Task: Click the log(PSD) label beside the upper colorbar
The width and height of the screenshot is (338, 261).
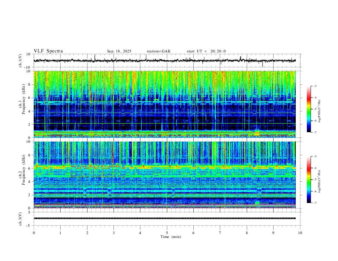Action: point(320,111)
